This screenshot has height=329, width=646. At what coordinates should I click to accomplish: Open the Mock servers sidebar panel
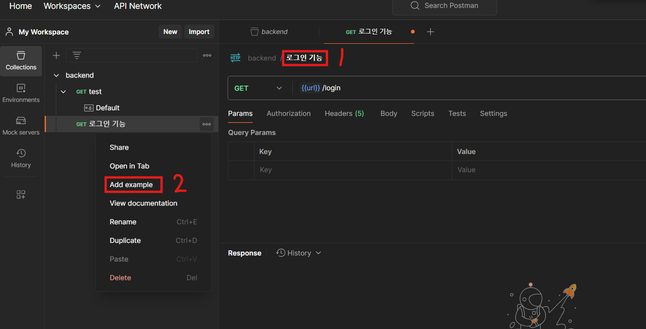(21, 126)
